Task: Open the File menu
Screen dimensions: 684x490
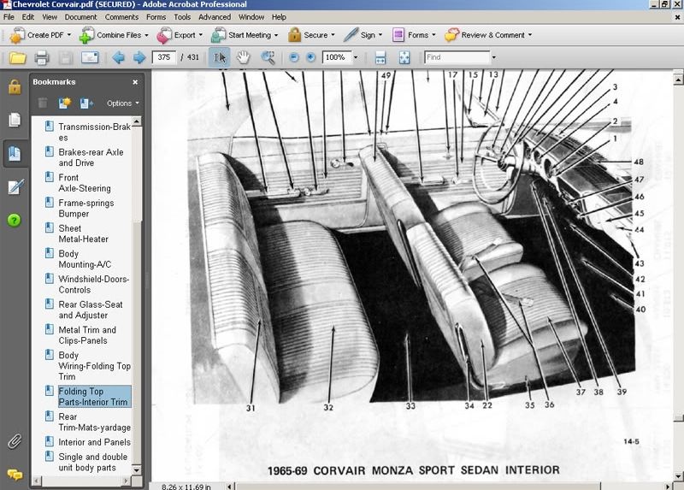Action: pos(9,17)
